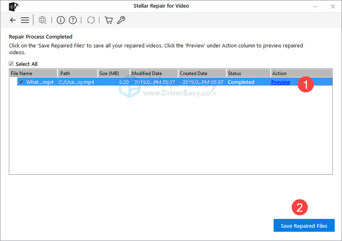Uncheck the Select All checkbox

pos(10,64)
